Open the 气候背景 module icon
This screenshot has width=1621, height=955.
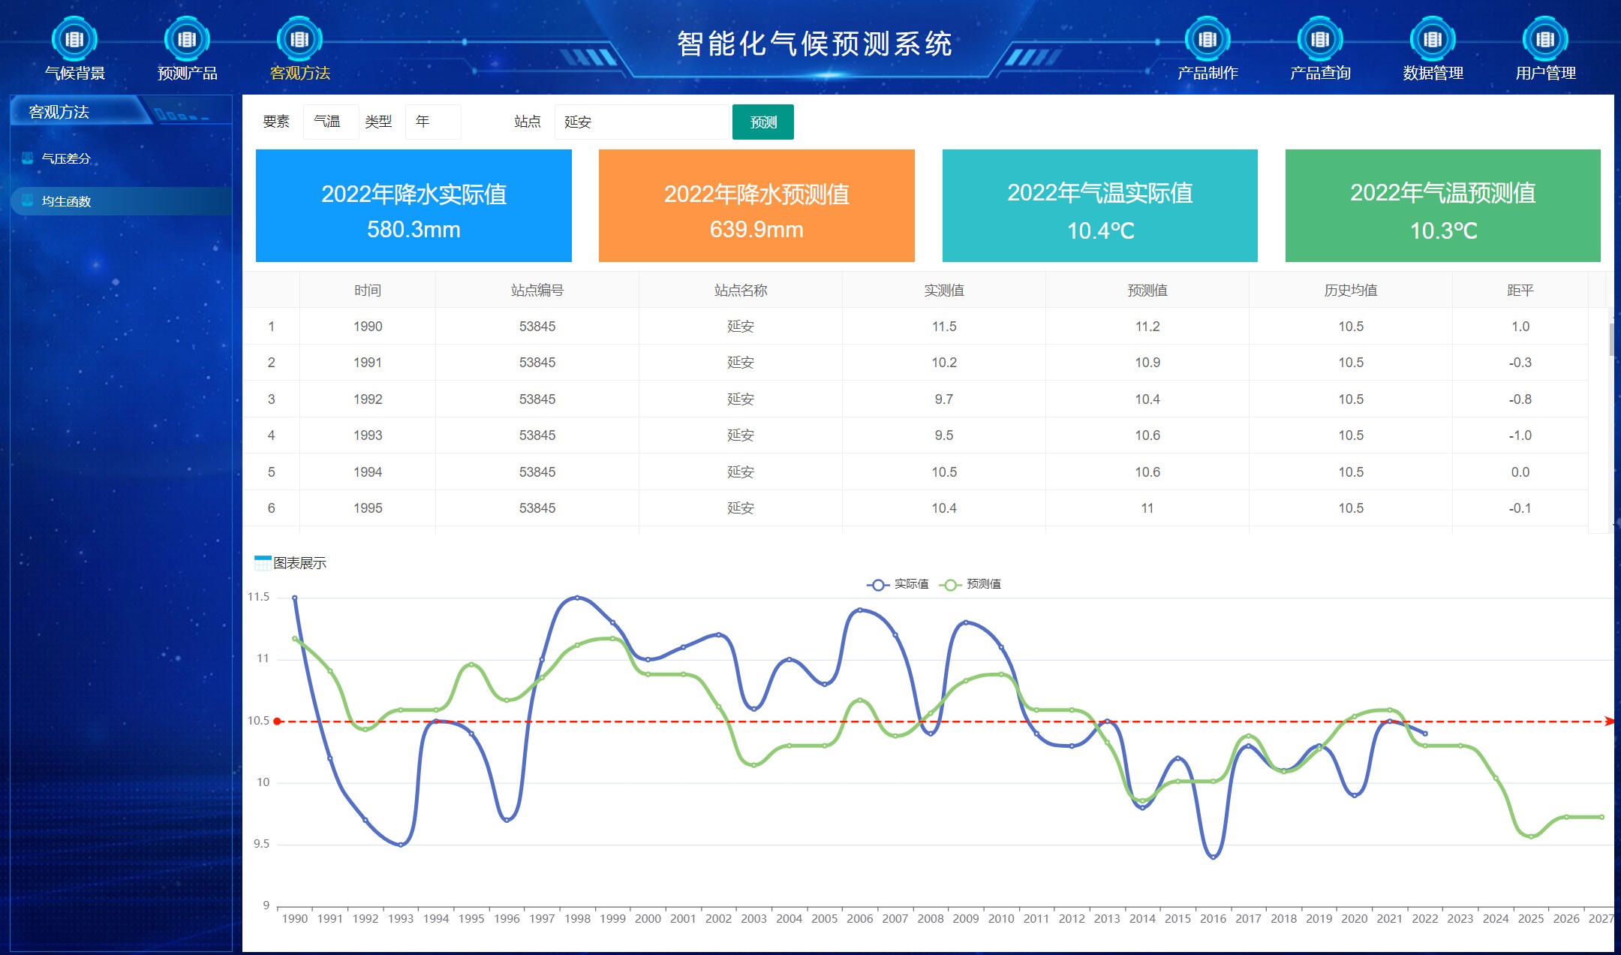pyautogui.click(x=74, y=39)
